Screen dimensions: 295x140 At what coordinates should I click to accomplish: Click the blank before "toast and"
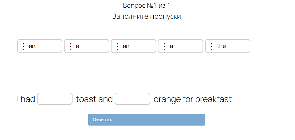tap(55, 99)
